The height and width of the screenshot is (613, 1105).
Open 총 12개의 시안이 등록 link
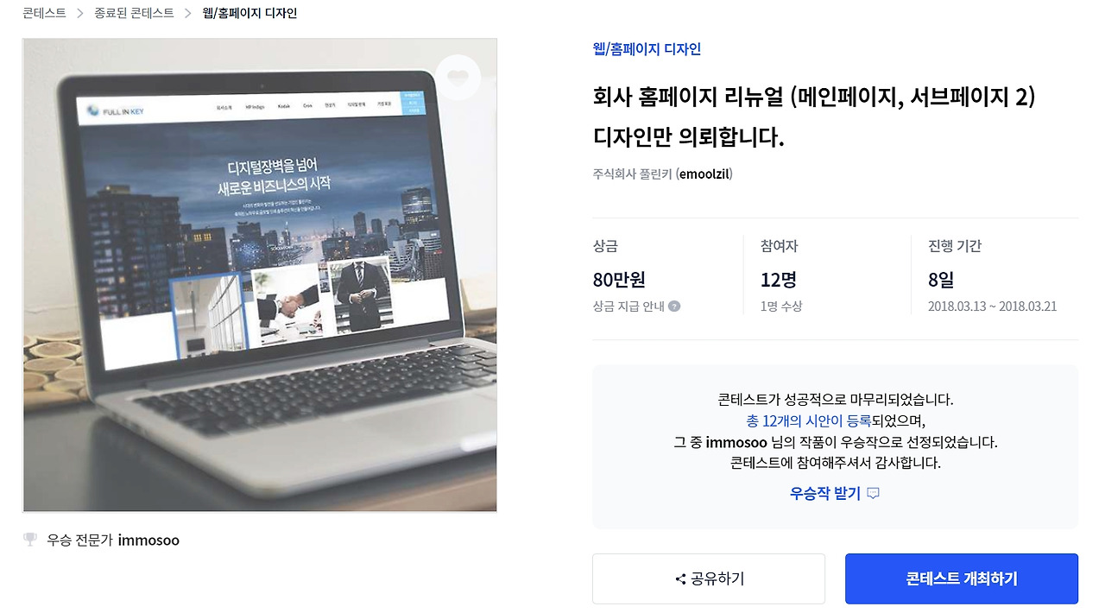[808, 421]
